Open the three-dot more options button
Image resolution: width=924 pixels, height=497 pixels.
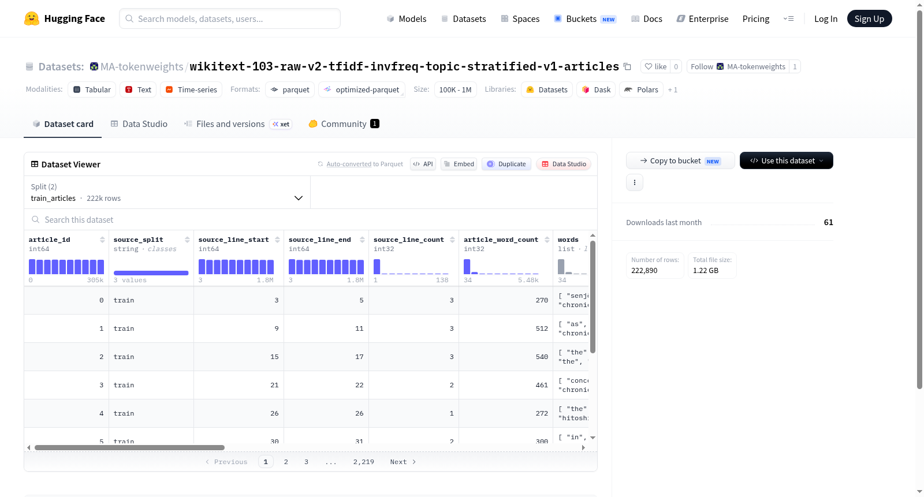(x=635, y=182)
